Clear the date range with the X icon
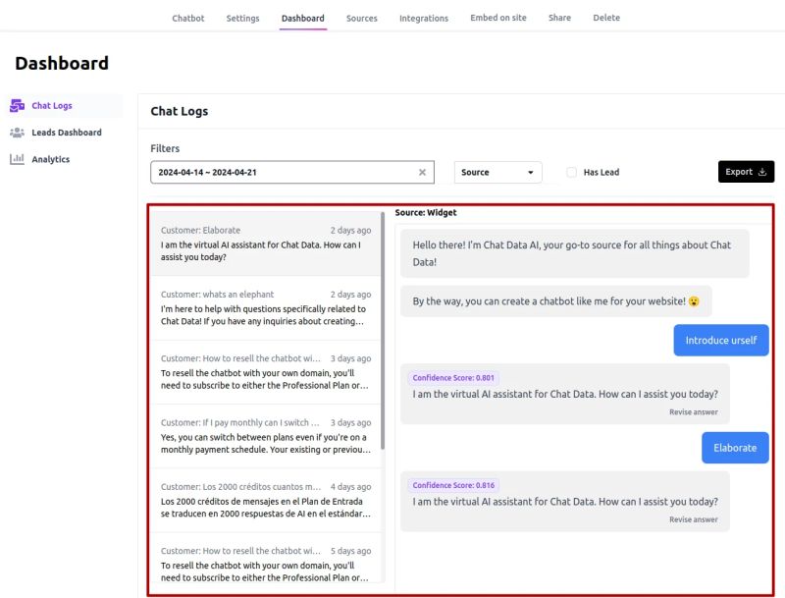The width and height of the screenshot is (785, 598). (422, 172)
